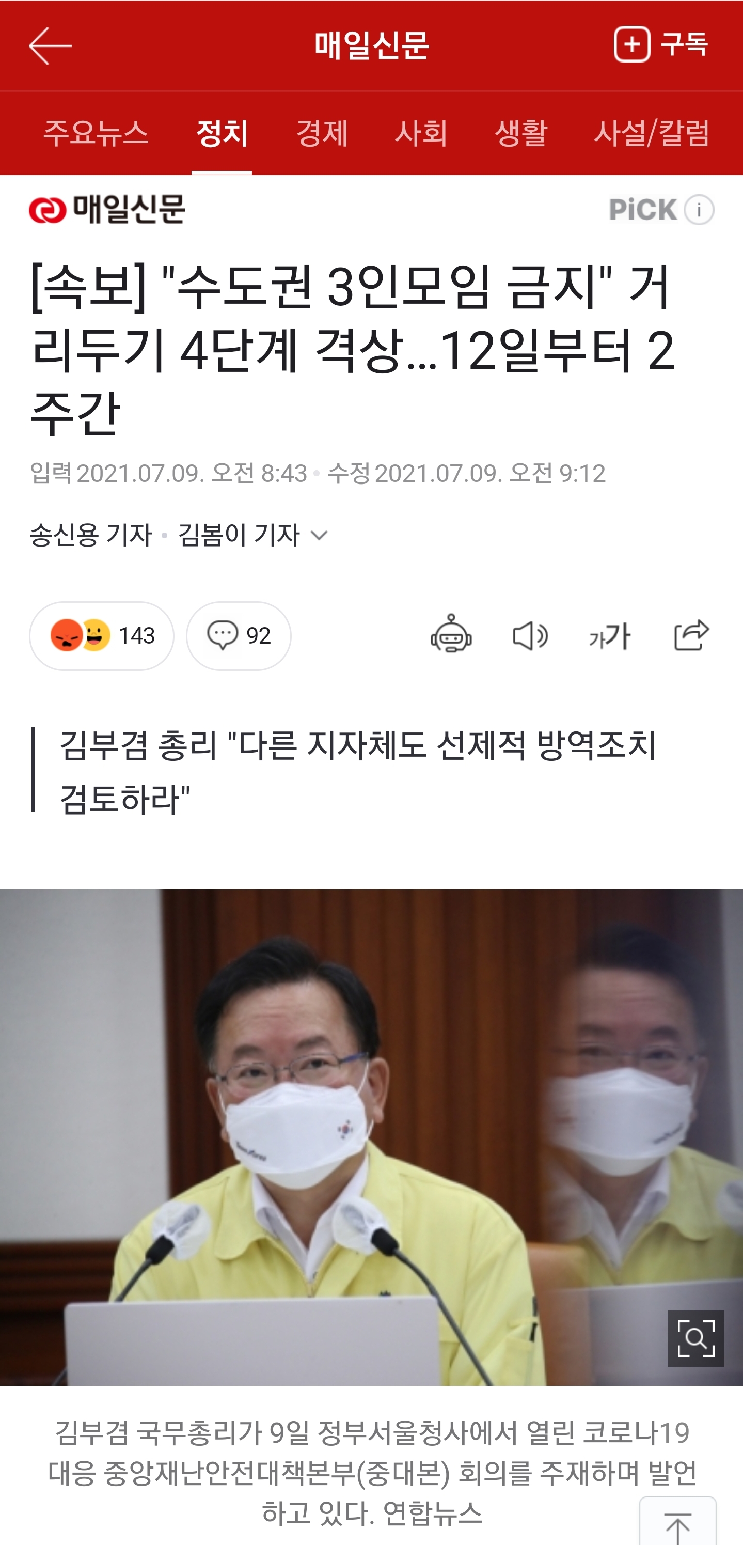Tap the 매일신문 publisher logo
The width and height of the screenshot is (743, 1545).
click(107, 209)
